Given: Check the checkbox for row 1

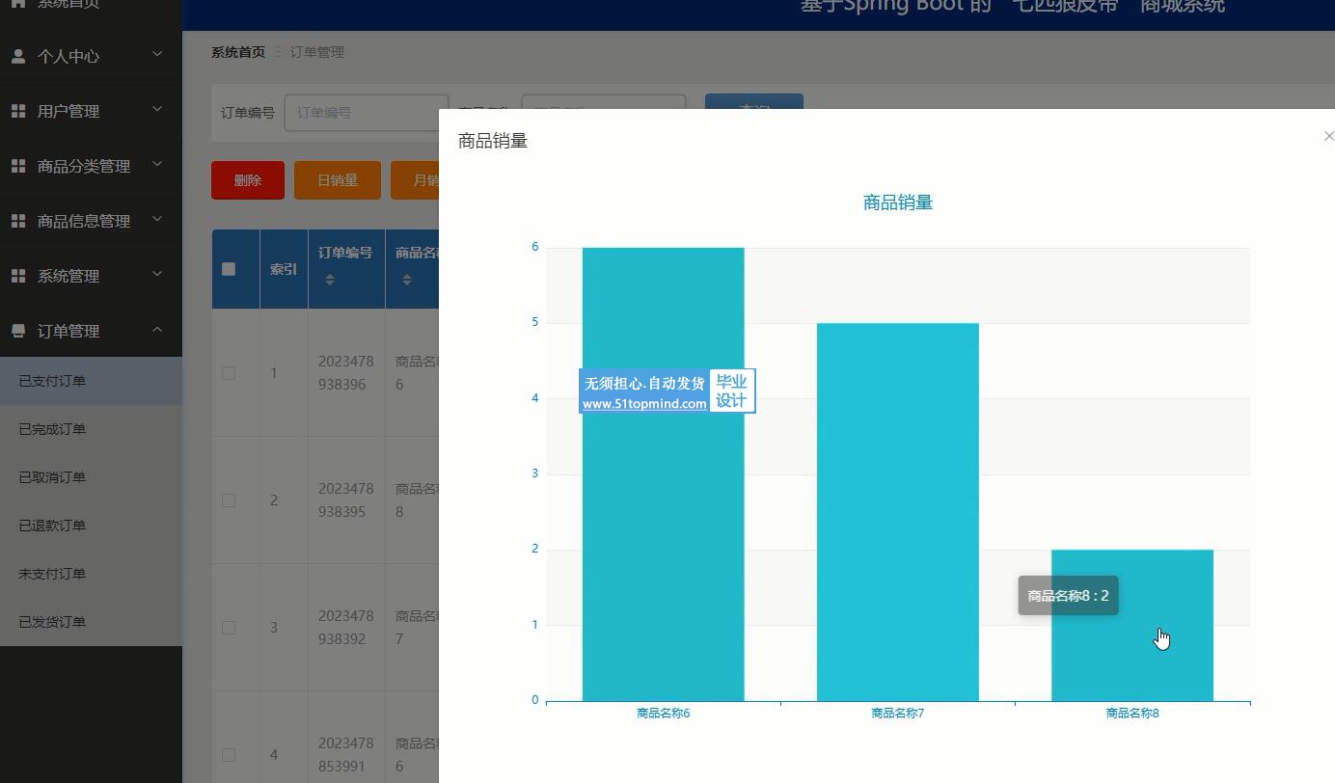Looking at the screenshot, I should click(229, 373).
